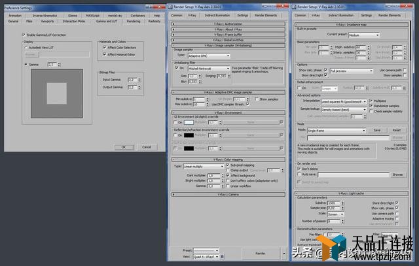Click Save in the Irradiance map Mode group
This screenshot has height=266, width=419.
pyautogui.click(x=377, y=130)
